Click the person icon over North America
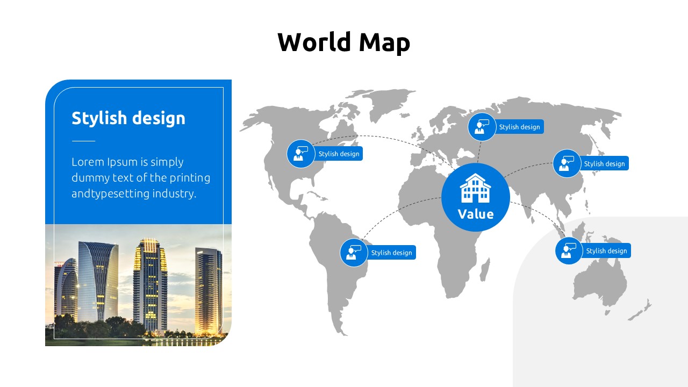 (x=300, y=154)
